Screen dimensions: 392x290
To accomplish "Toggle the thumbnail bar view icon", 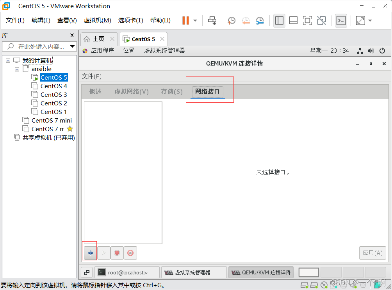I will tap(293, 21).
